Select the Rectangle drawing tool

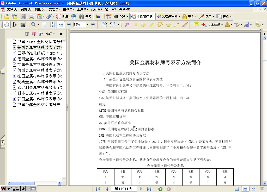click(135, 25)
